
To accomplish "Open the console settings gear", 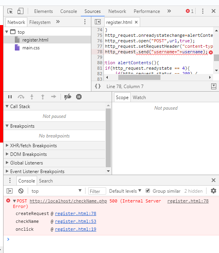I will pos(214,191).
